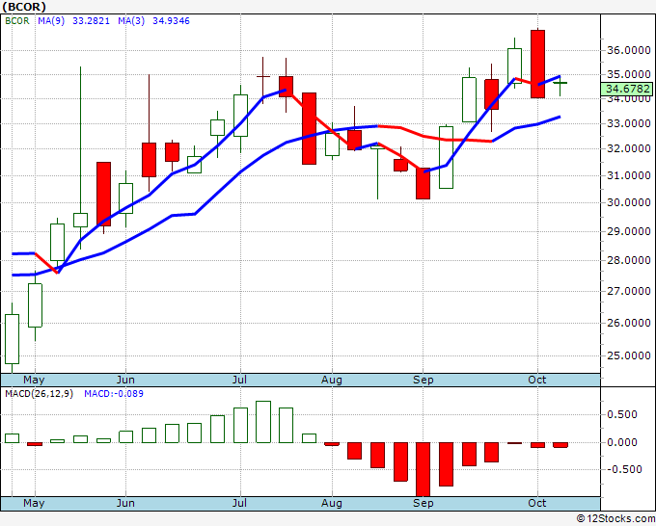656x526 pixels.
Task: Click the 27.0000 price axis label
Action: (x=628, y=291)
